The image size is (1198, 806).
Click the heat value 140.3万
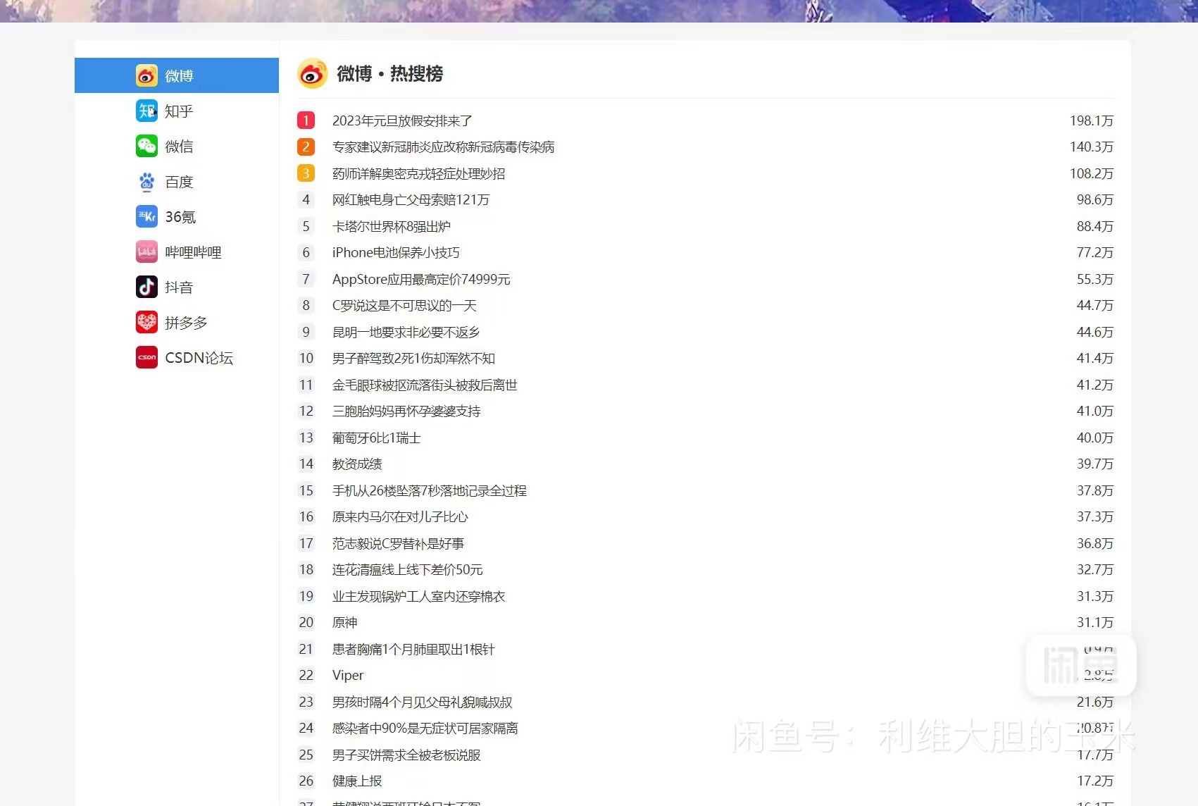tap(1092, 147)
